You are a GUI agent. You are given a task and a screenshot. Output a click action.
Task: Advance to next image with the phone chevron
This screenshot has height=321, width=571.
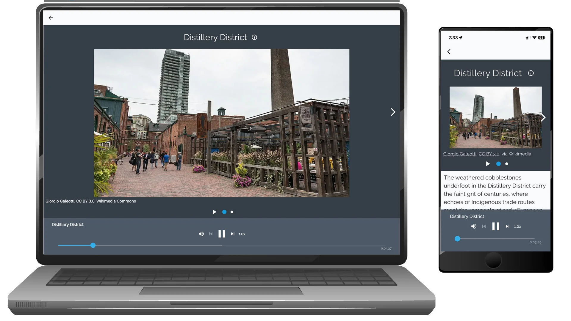tap(543, 117)
